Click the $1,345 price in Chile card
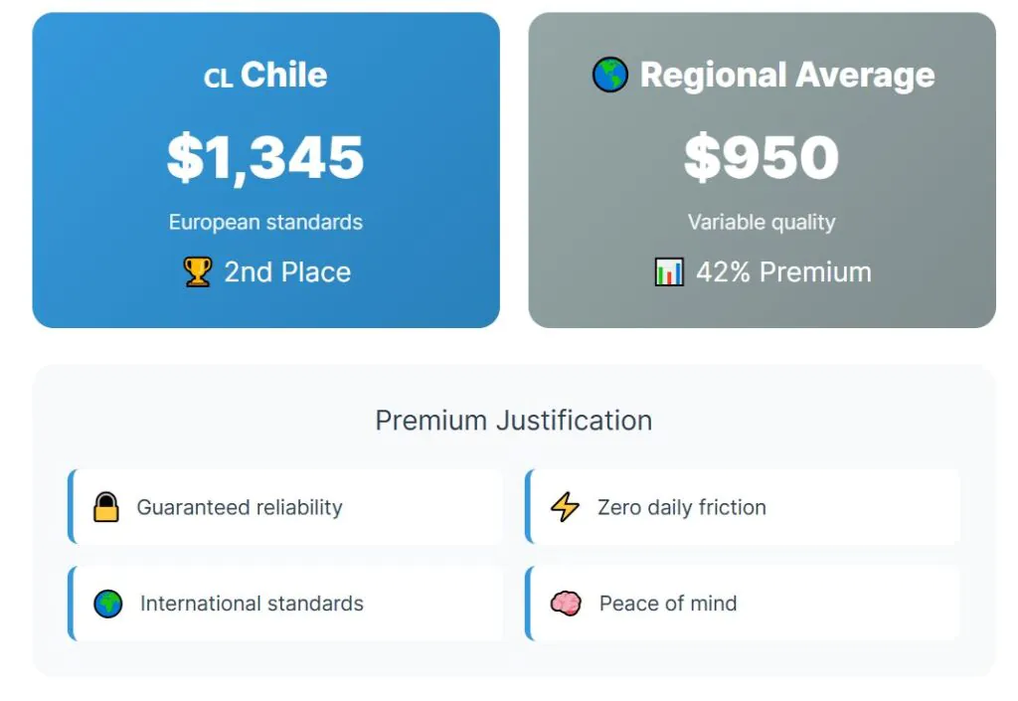Screen dimensions: 1018x701 click(265, 157)
